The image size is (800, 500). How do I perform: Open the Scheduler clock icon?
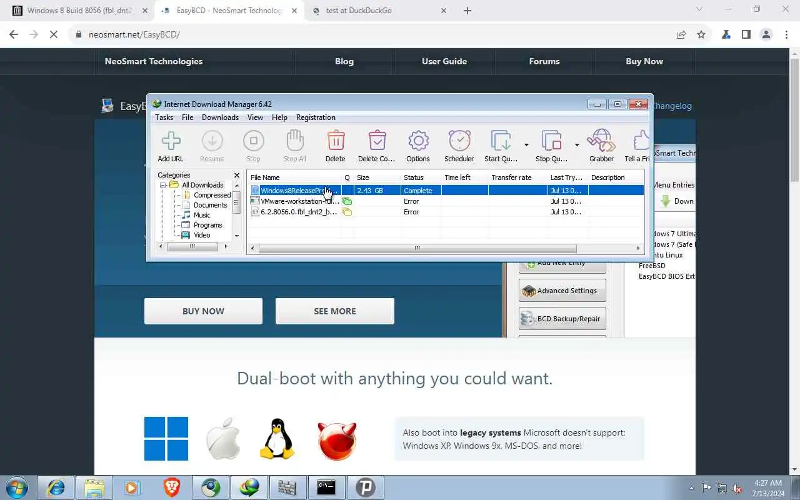point(459,141)
